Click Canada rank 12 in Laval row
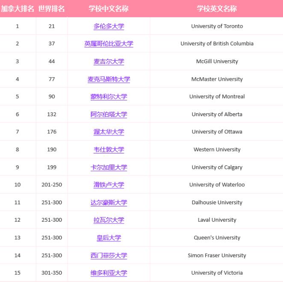 [18, 220]
